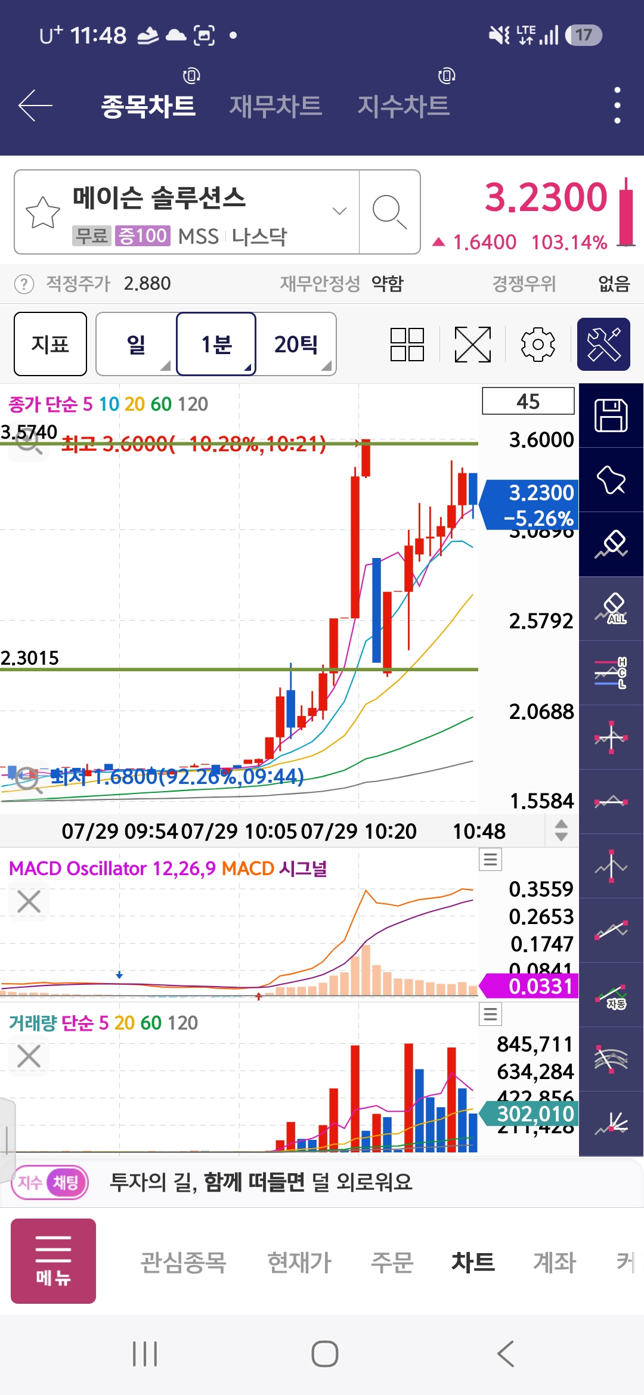This screenshot has height=1395, width=644.
Task: Select the trend line tool
Action: 611,931
